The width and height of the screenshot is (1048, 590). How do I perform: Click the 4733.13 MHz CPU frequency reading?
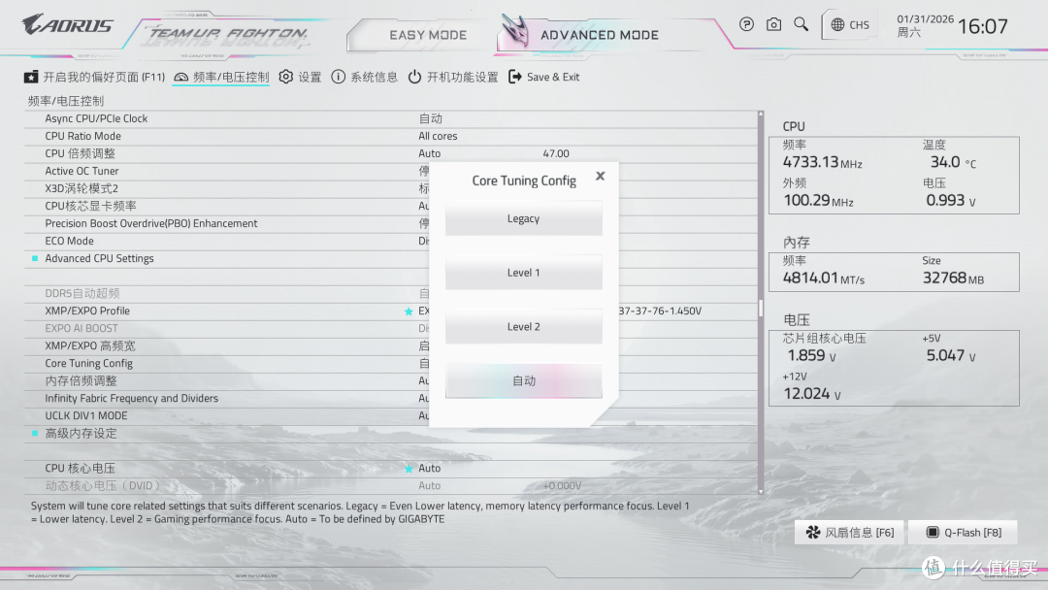[x=822, y=162]
